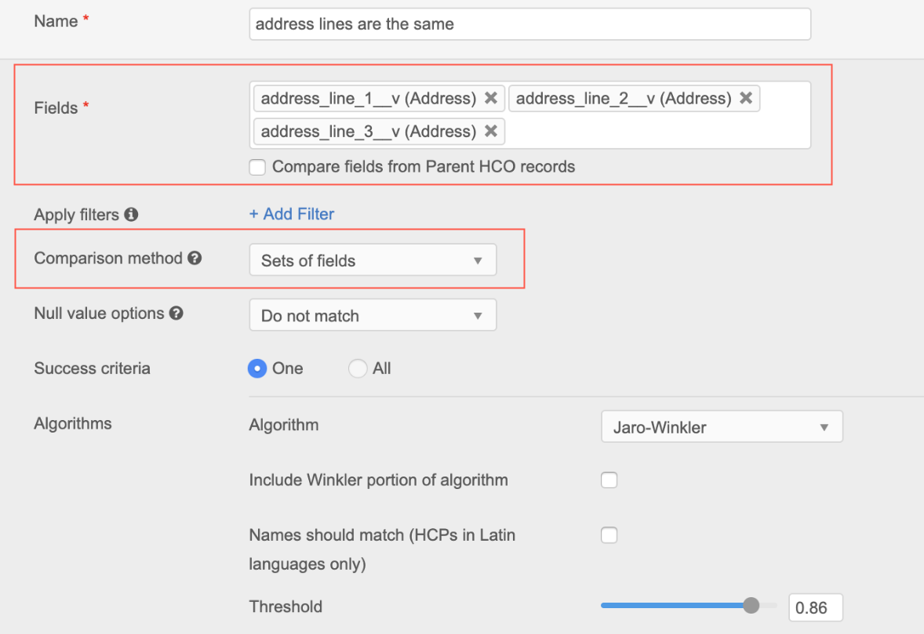Open the Sets of fields dropdown

tap(373, 261)
